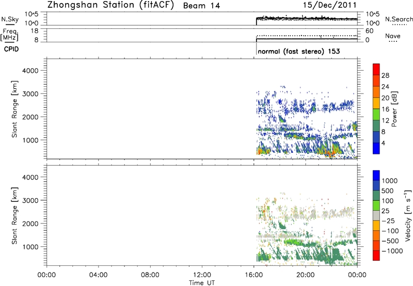Click the '12:00' time tick label
The height and width of the screenshot is (286, 413).
202,275
